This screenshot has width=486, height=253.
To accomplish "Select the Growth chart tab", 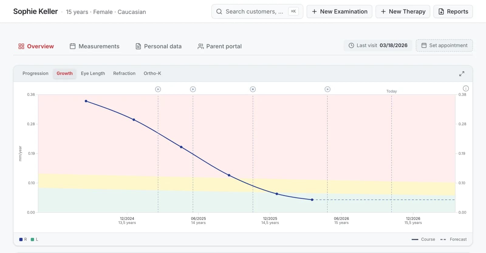I will (x=65, y=73).
